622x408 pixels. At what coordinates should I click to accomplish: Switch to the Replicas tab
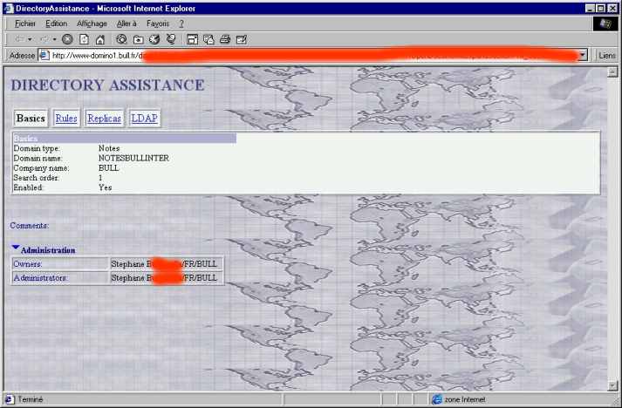[x=105, y=119]
